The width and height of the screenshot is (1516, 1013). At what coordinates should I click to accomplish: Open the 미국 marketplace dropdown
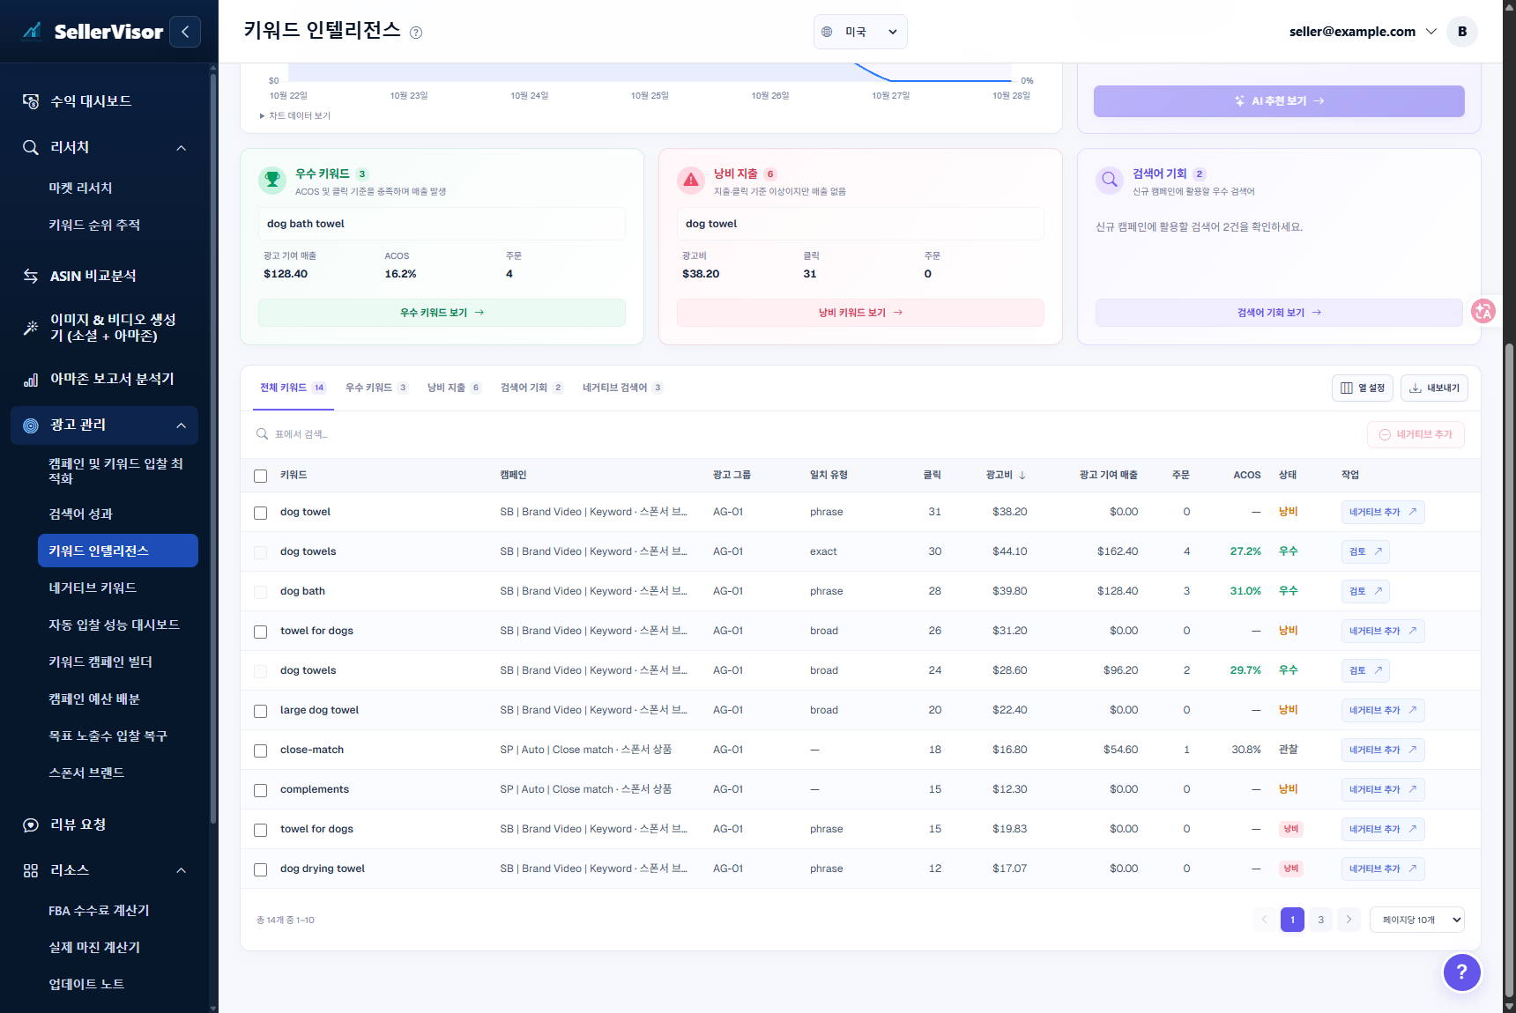tap(860, 32)
